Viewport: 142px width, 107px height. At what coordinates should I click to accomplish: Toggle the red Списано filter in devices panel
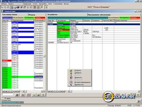coord(135,18)
